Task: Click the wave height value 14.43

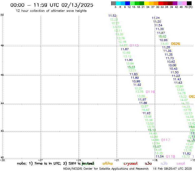Action: point(145,110)
